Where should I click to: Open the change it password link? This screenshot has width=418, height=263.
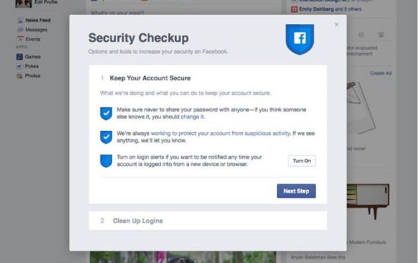click(x=192, y=117)
